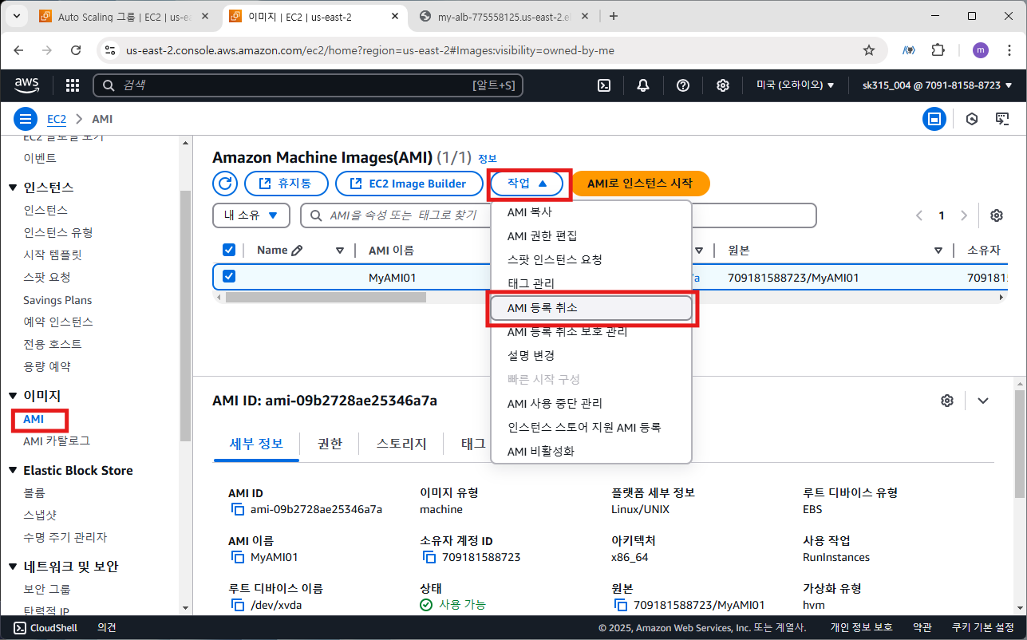The image size is (1027, 640).
Task: Go to EC2 breadcrumb link
Action: (57, 119)
